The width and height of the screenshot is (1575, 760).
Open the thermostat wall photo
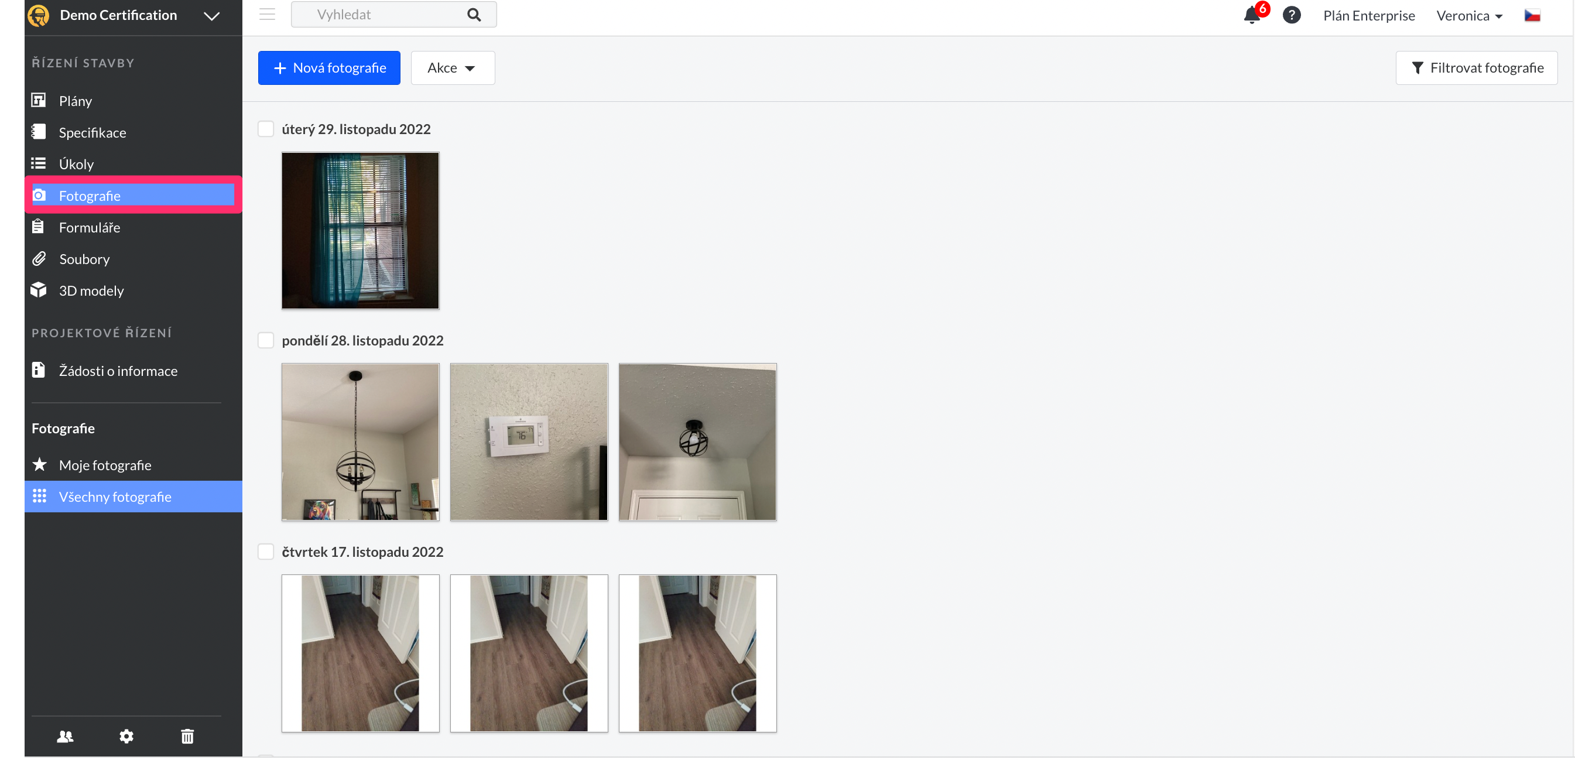tap(529, 442)
